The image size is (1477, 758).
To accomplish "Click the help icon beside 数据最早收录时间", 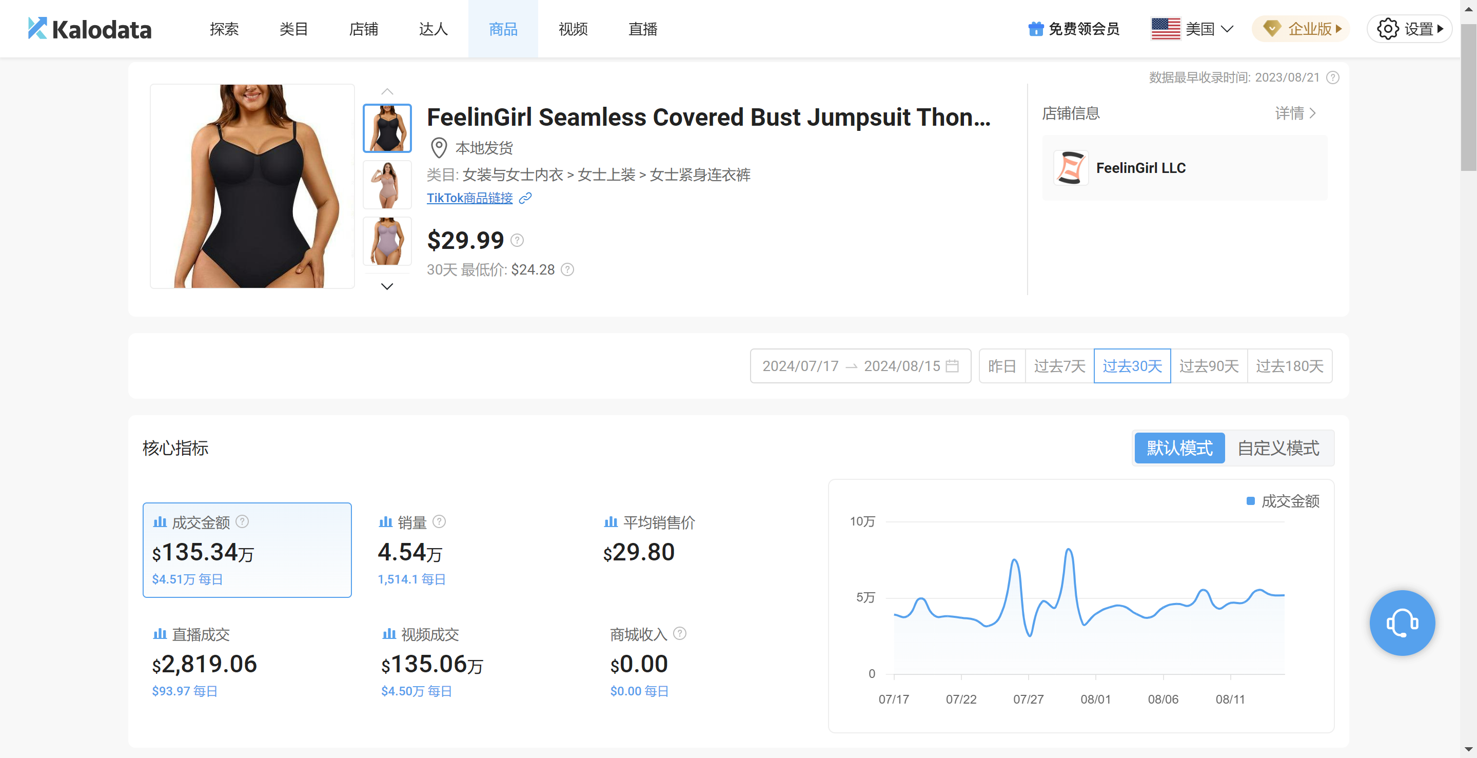I will click(x=1333, y=77).
